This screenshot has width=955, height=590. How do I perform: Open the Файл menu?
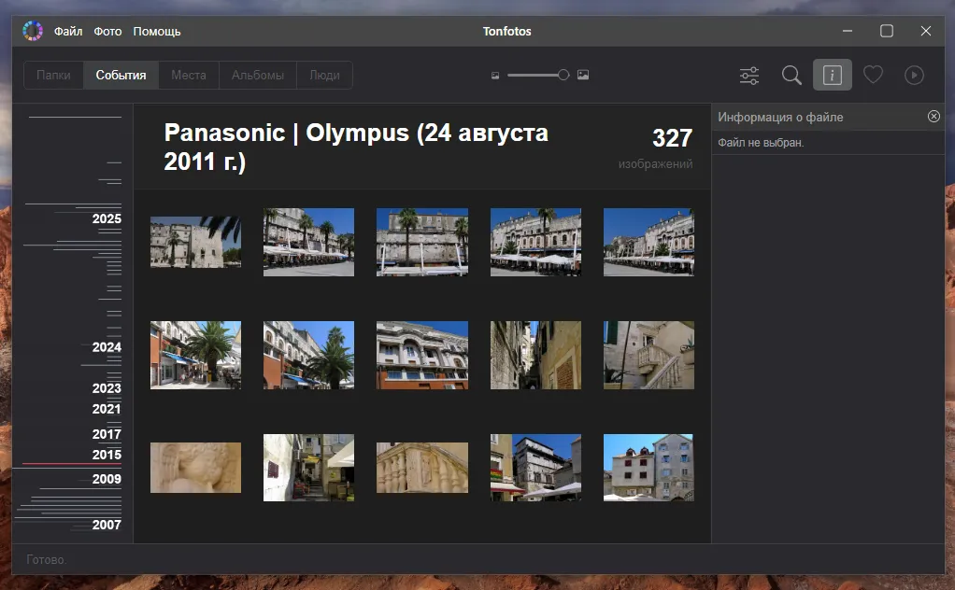coord(67,30)
